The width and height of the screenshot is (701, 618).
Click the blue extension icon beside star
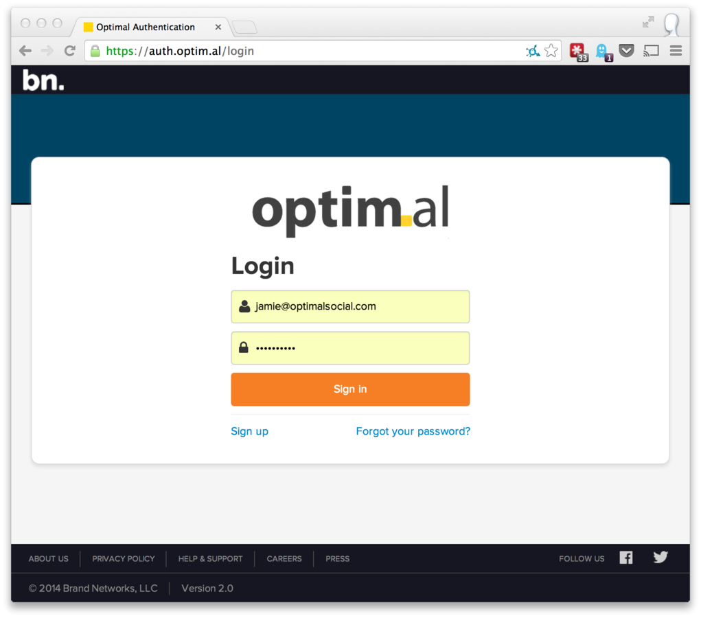(533, 51)
